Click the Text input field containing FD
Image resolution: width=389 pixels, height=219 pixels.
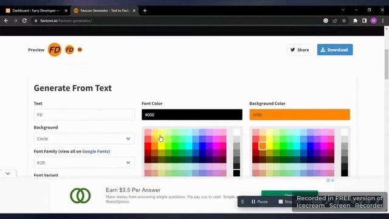[84, 115]
